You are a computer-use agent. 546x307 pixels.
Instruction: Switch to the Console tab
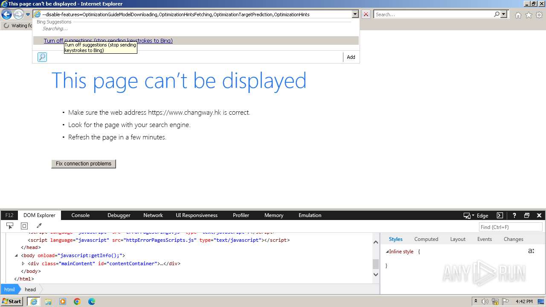81,215
